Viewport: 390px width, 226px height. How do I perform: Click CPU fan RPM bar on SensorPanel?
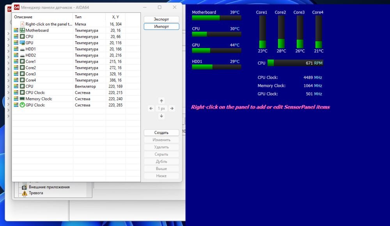(x=295, y=63)
